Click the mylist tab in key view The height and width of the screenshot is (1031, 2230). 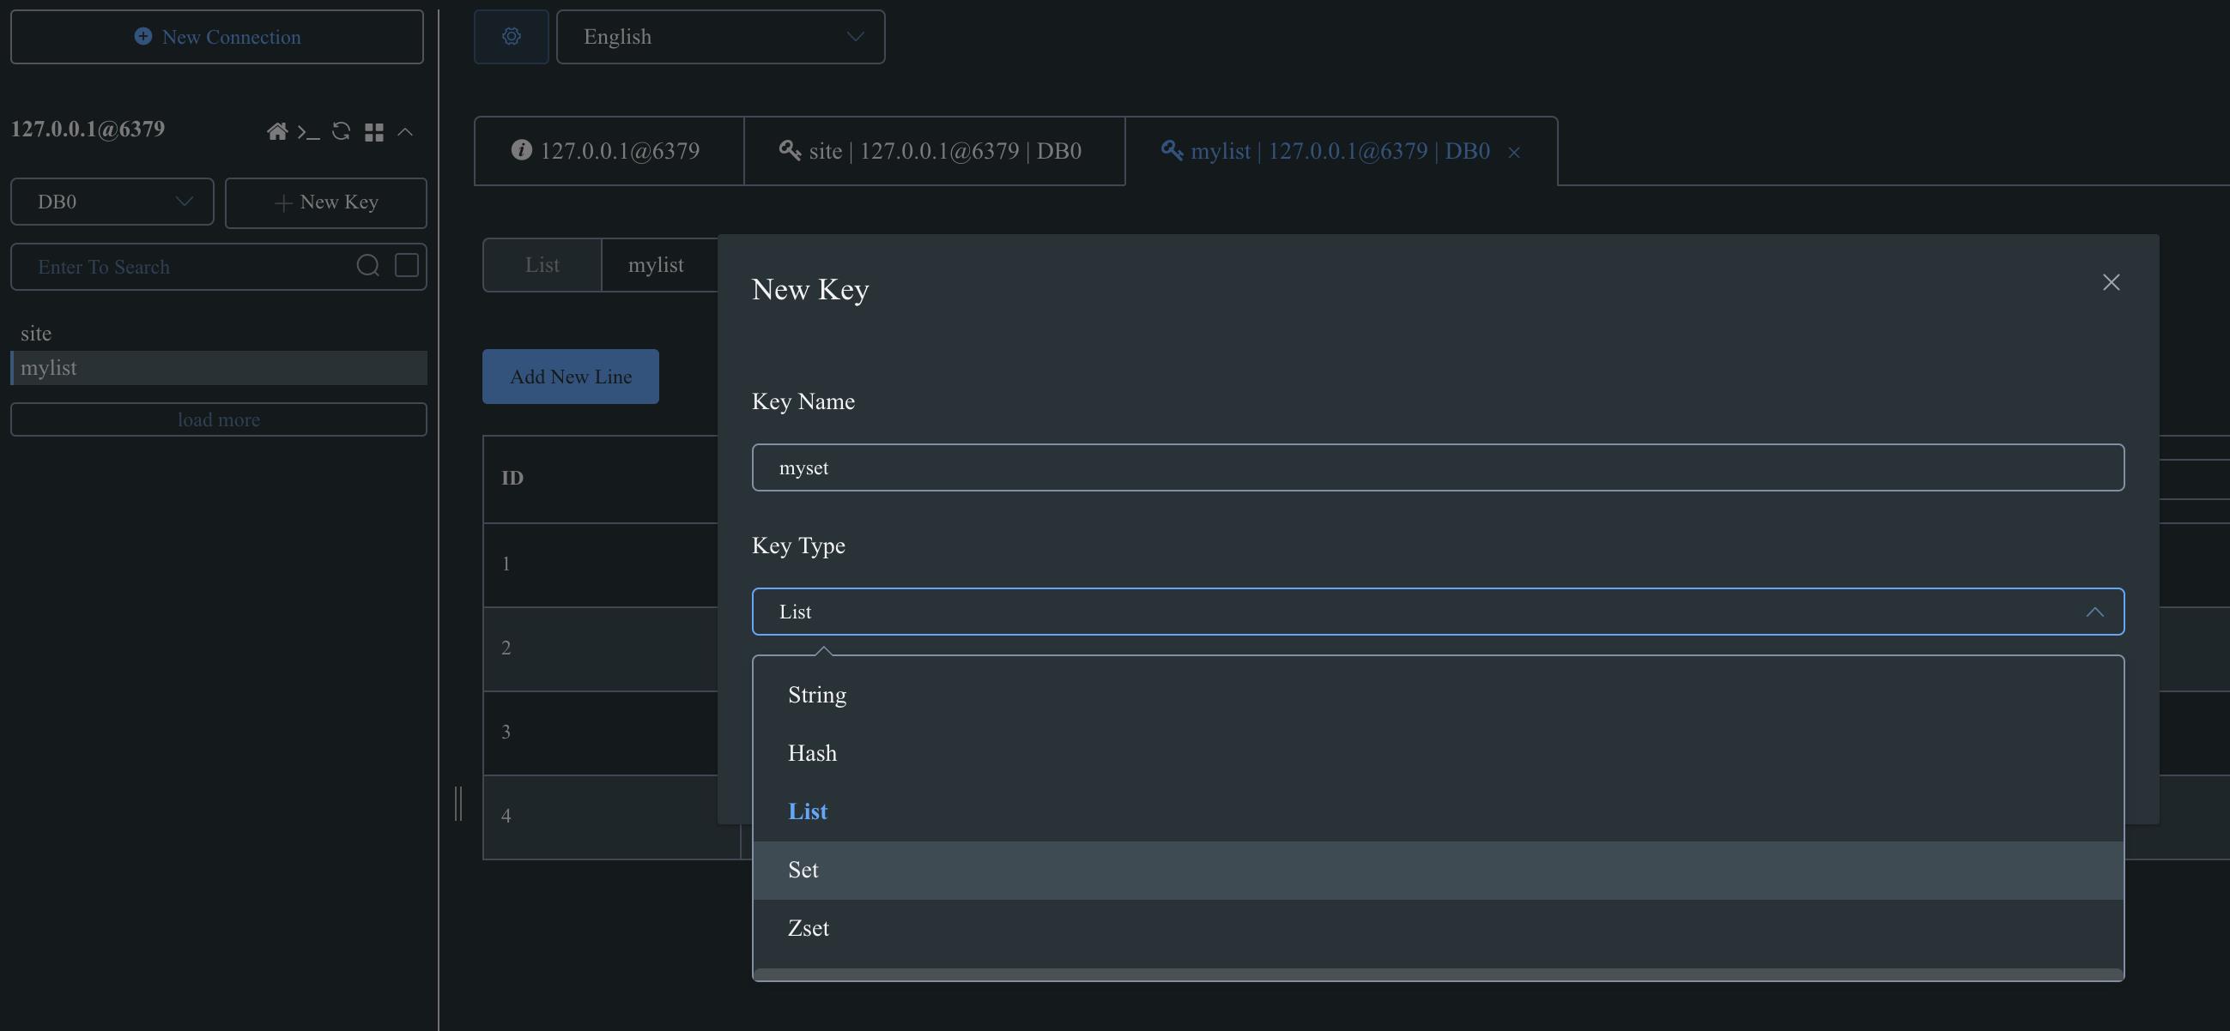click(656, 264)
